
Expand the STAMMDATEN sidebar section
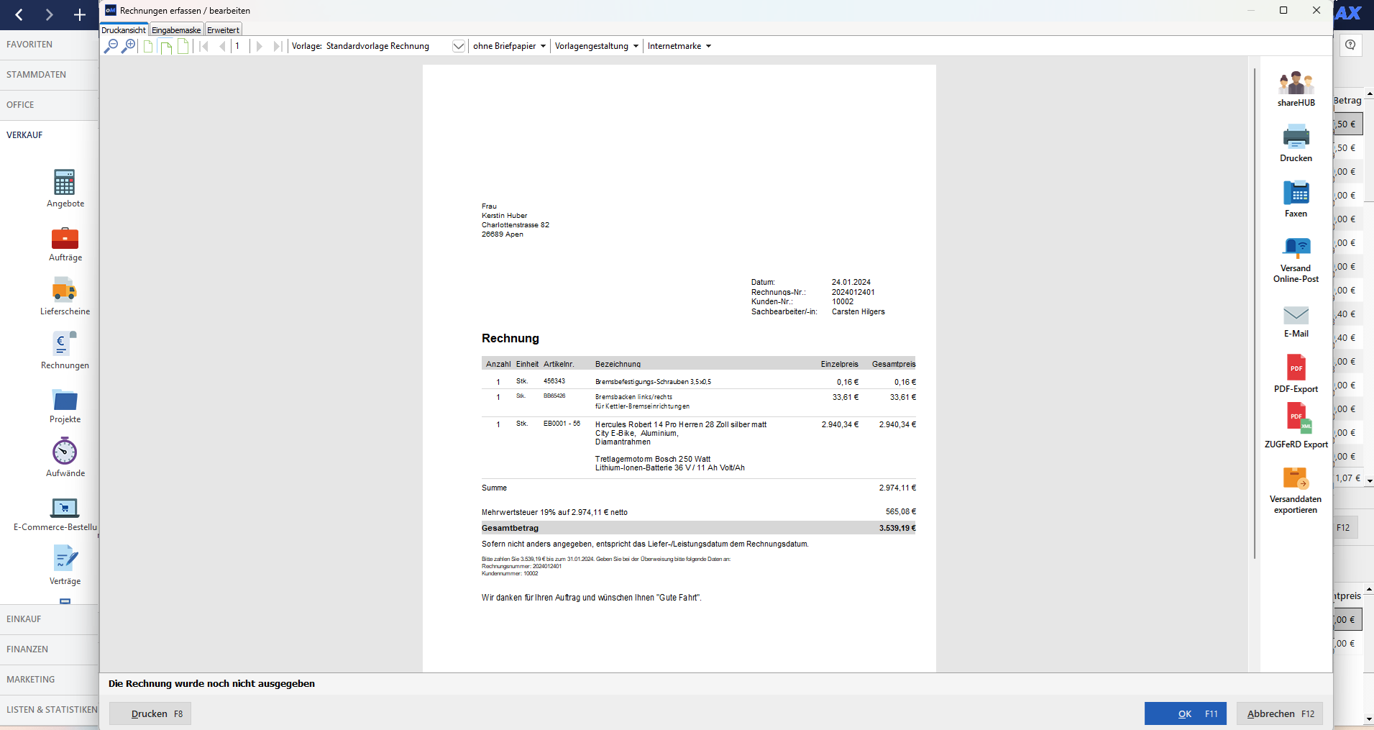coord(49,75)
